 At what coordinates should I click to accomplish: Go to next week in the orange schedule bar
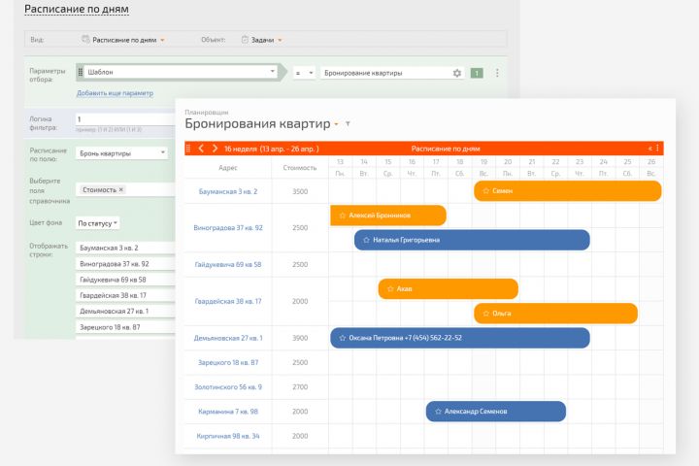[x=215, y=148]
